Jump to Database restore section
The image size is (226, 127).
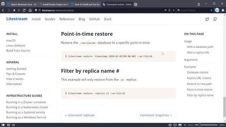[198, 72]
